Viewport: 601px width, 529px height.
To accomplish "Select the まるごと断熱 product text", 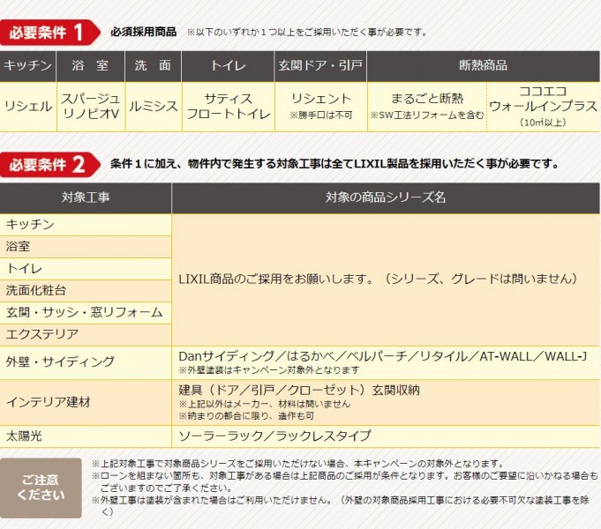I will click(x=427, y=99).
